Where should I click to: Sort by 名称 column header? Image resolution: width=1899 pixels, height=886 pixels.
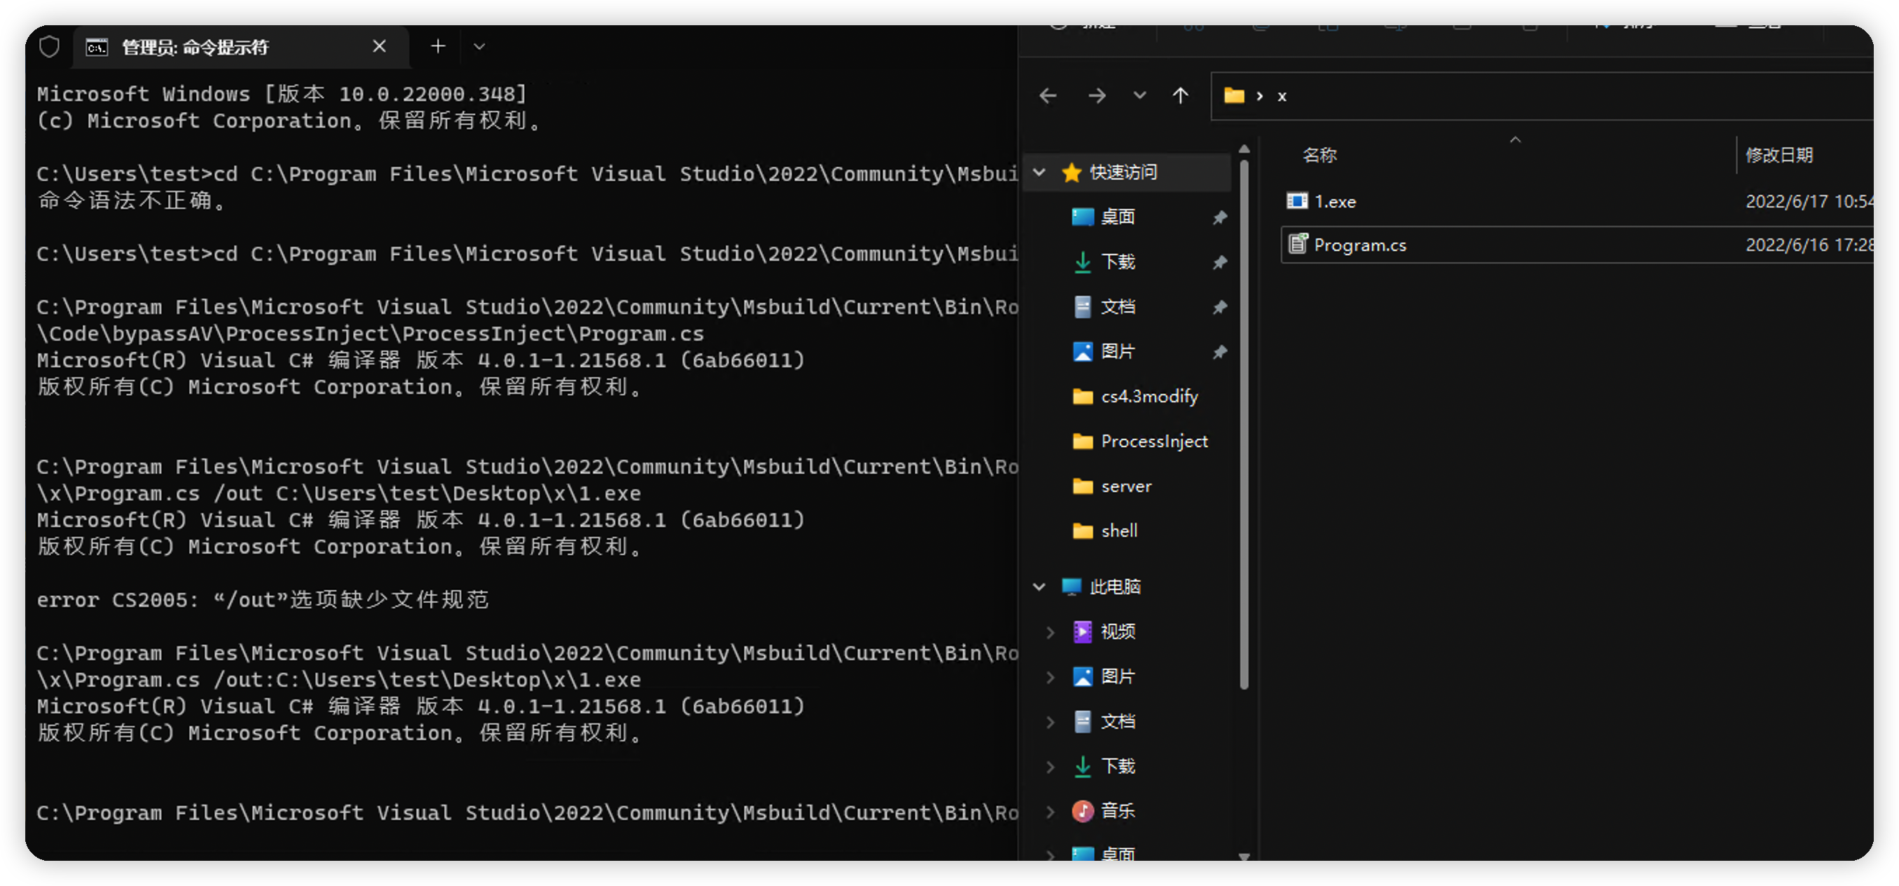pos(1319,156)
